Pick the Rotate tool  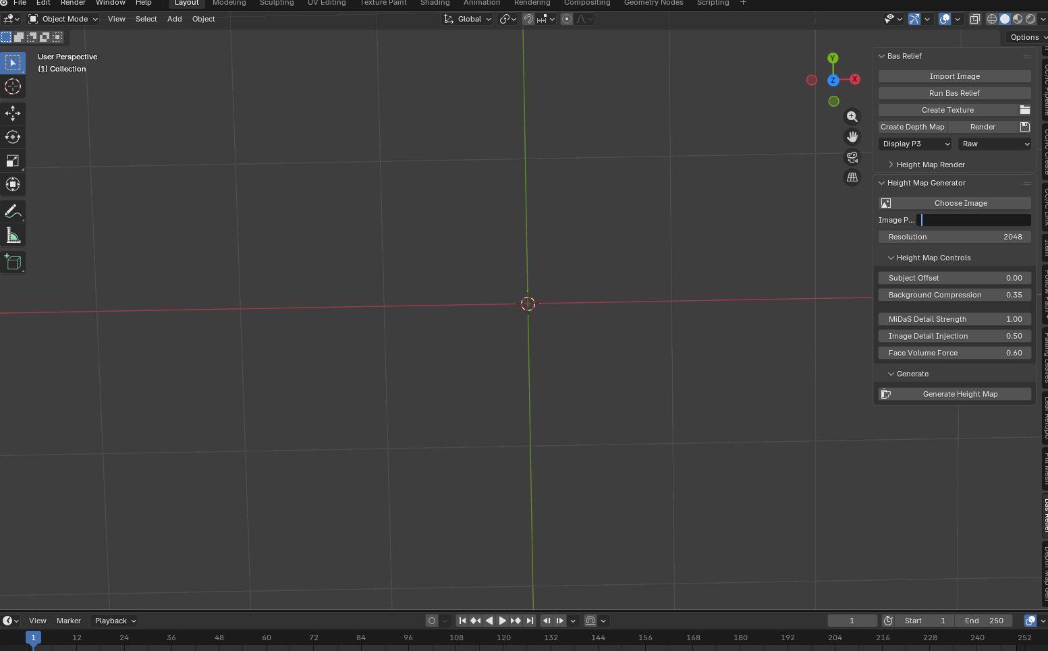point(13,137)
